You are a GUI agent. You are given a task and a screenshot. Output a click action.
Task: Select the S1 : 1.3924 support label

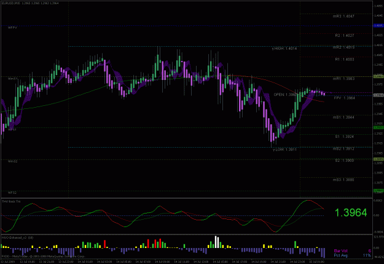[x=344, y=137]
